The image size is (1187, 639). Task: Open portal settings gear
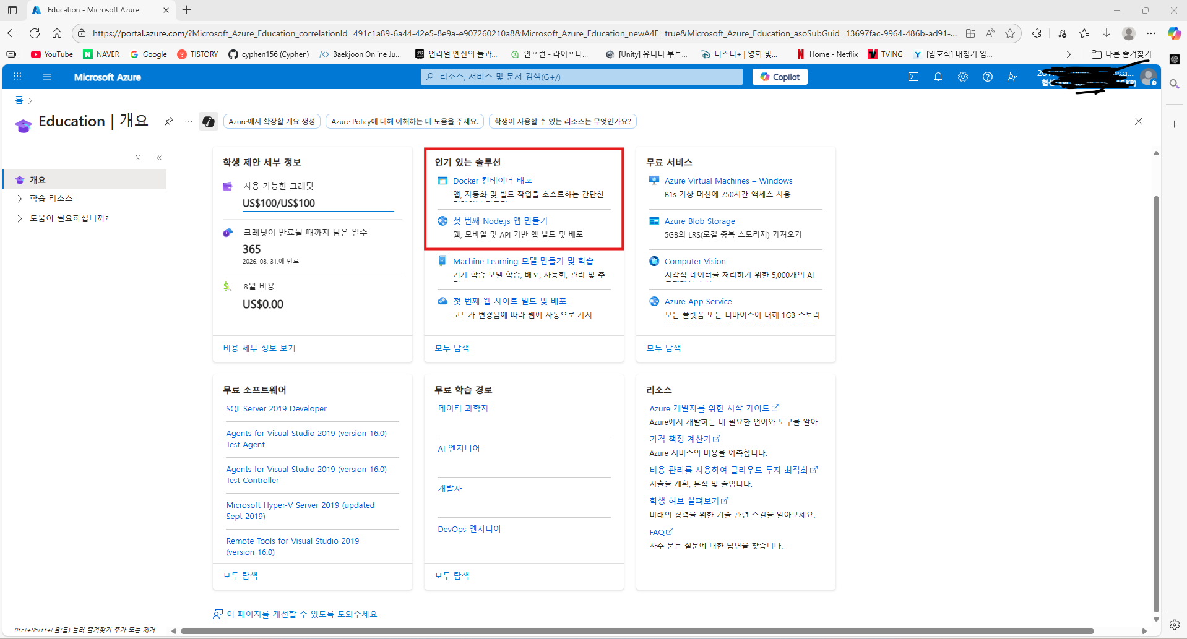963,77
